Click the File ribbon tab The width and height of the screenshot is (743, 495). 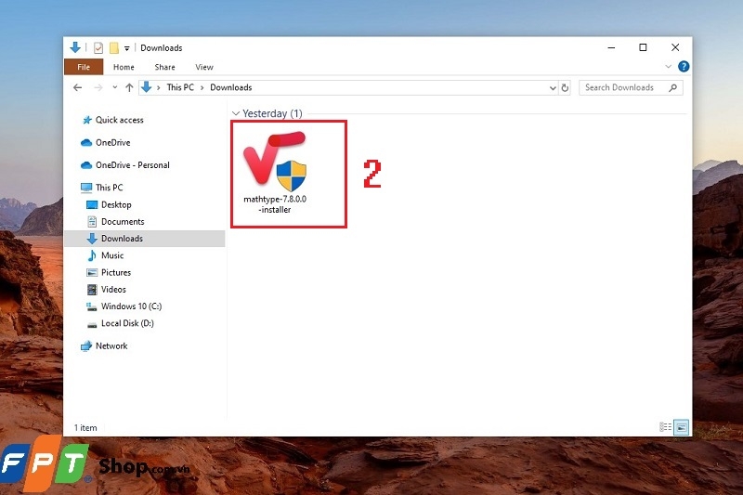(84, 67)
